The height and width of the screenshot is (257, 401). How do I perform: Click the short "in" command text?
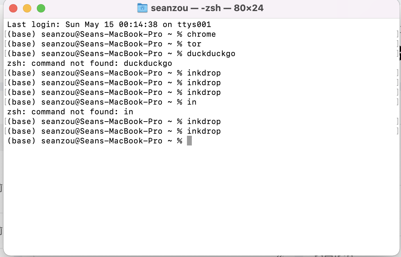point(191,102)
